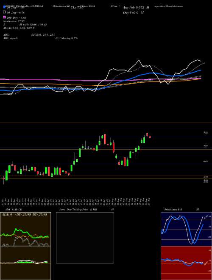This screenshot has width=212, height=280.
Task: Open the ADX & MACD indicator chart
Action: pos(25,246)
